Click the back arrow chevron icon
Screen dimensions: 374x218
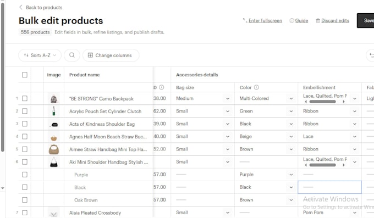[21, 7]
